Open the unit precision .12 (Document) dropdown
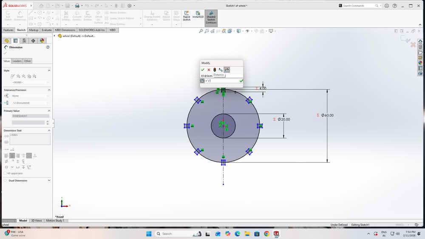 coord(31,103)
